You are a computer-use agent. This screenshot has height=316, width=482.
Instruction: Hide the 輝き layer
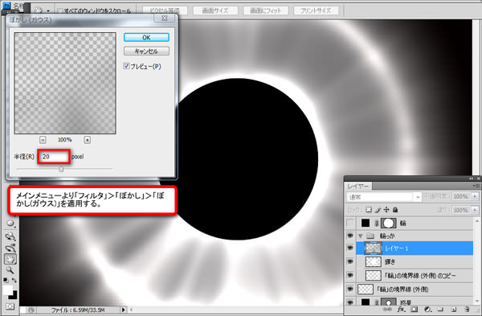[x=350, y=261]
